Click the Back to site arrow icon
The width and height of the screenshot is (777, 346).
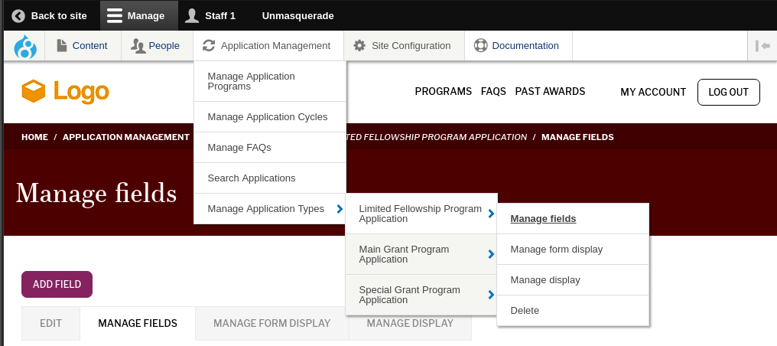click(x=18, y=15)
